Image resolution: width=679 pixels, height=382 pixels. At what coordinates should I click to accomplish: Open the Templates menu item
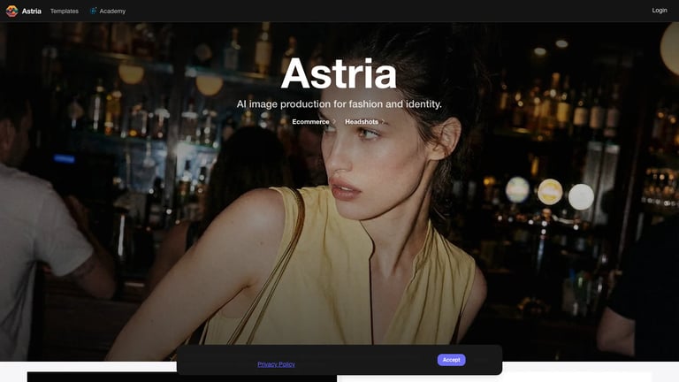pos(64,11)
